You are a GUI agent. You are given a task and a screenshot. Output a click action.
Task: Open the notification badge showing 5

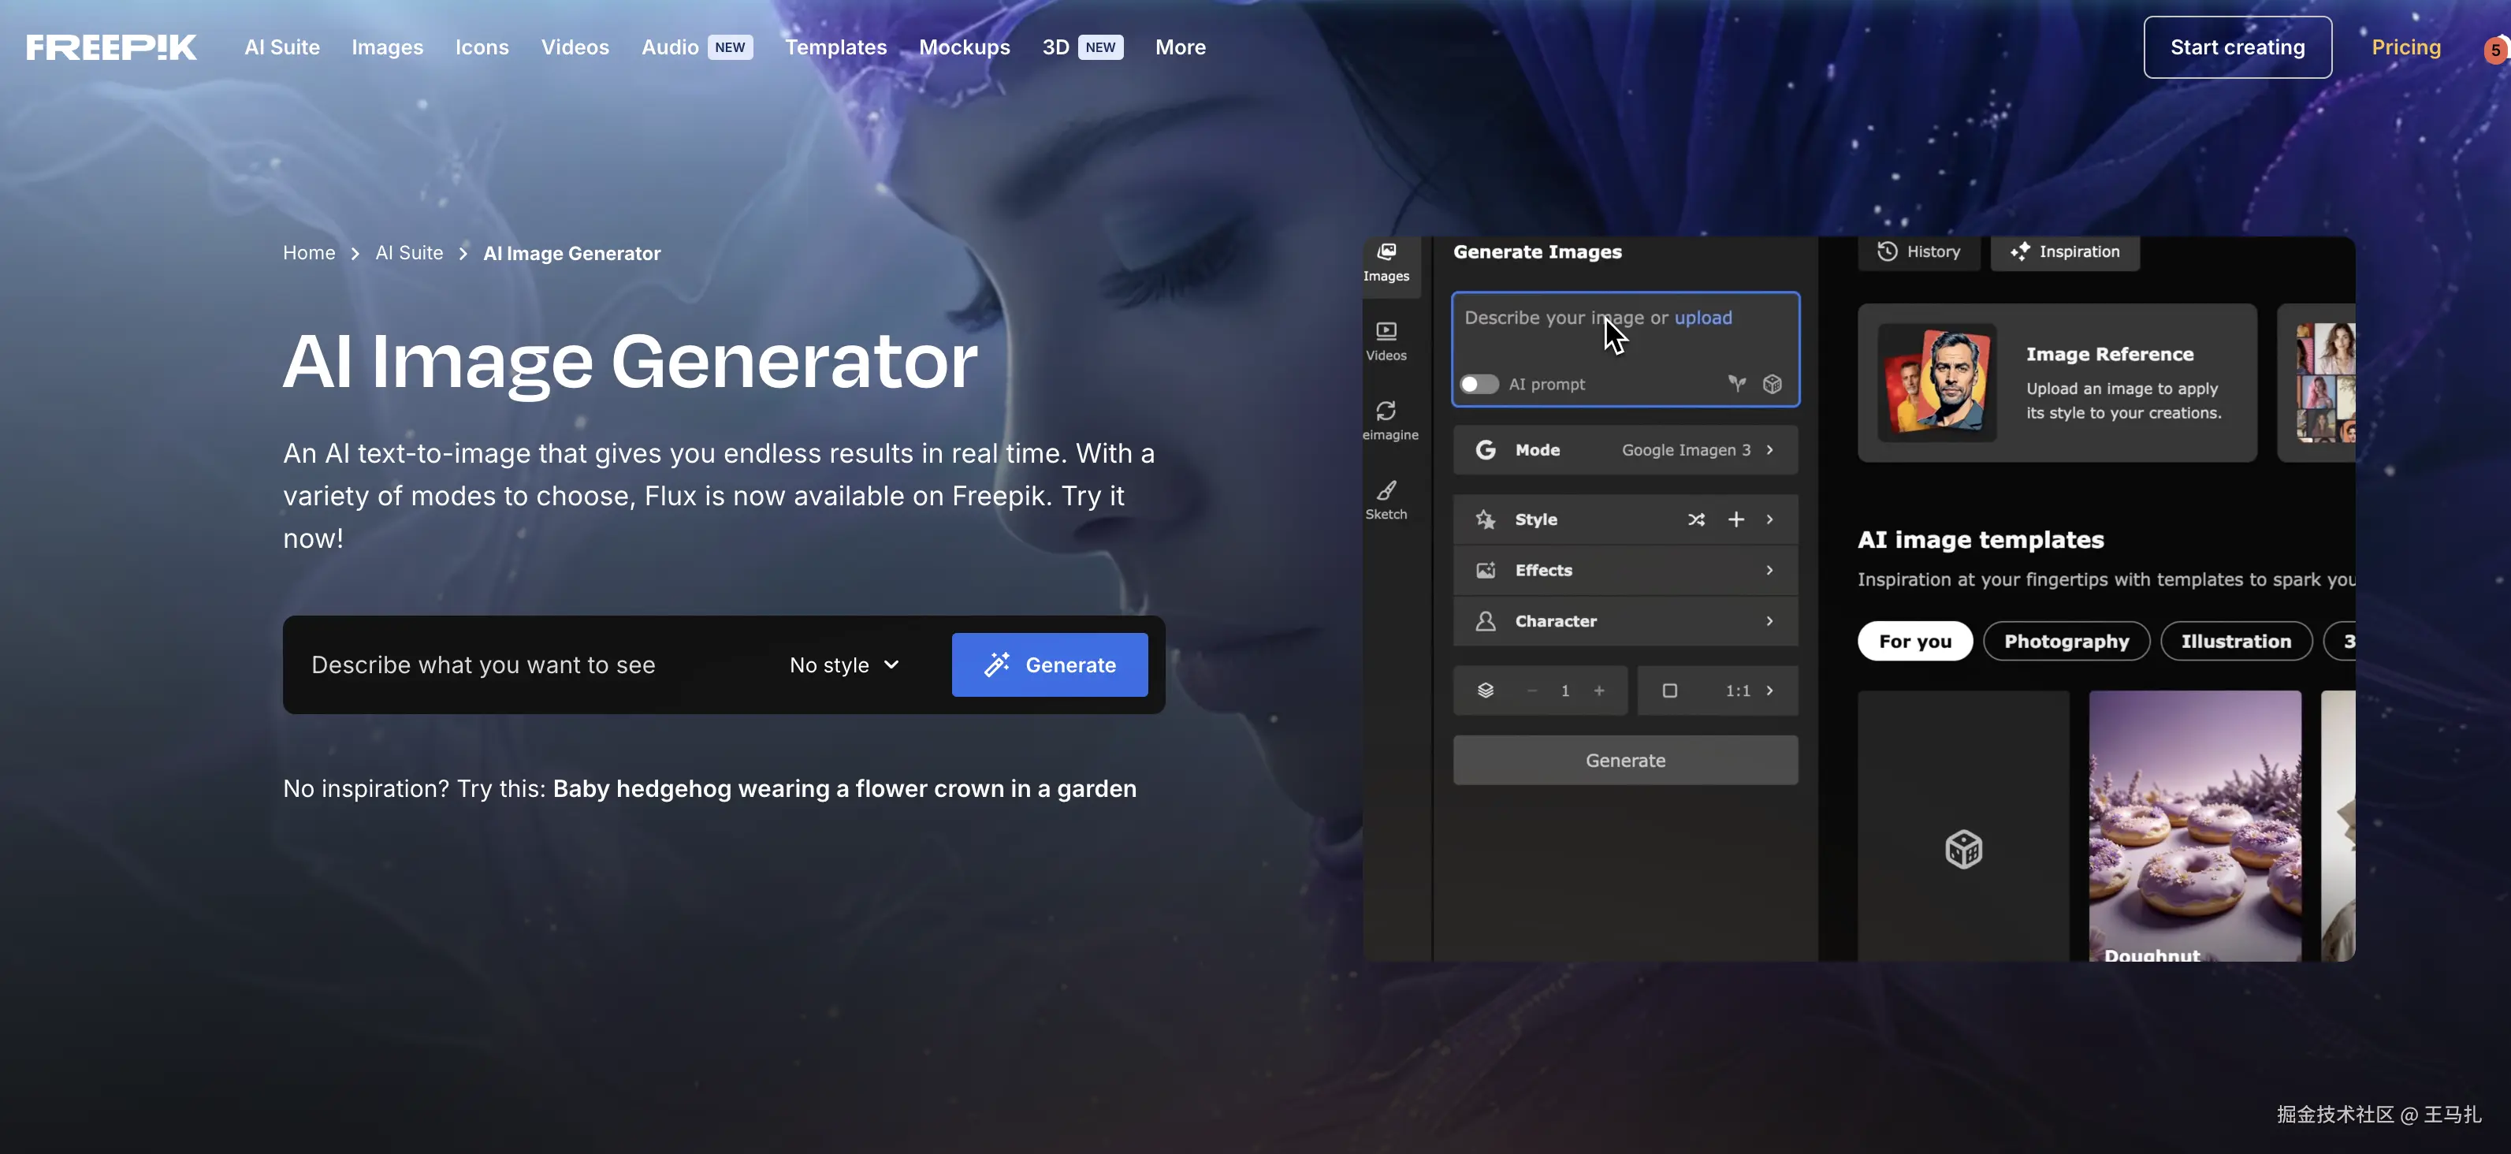(2495, 50)
